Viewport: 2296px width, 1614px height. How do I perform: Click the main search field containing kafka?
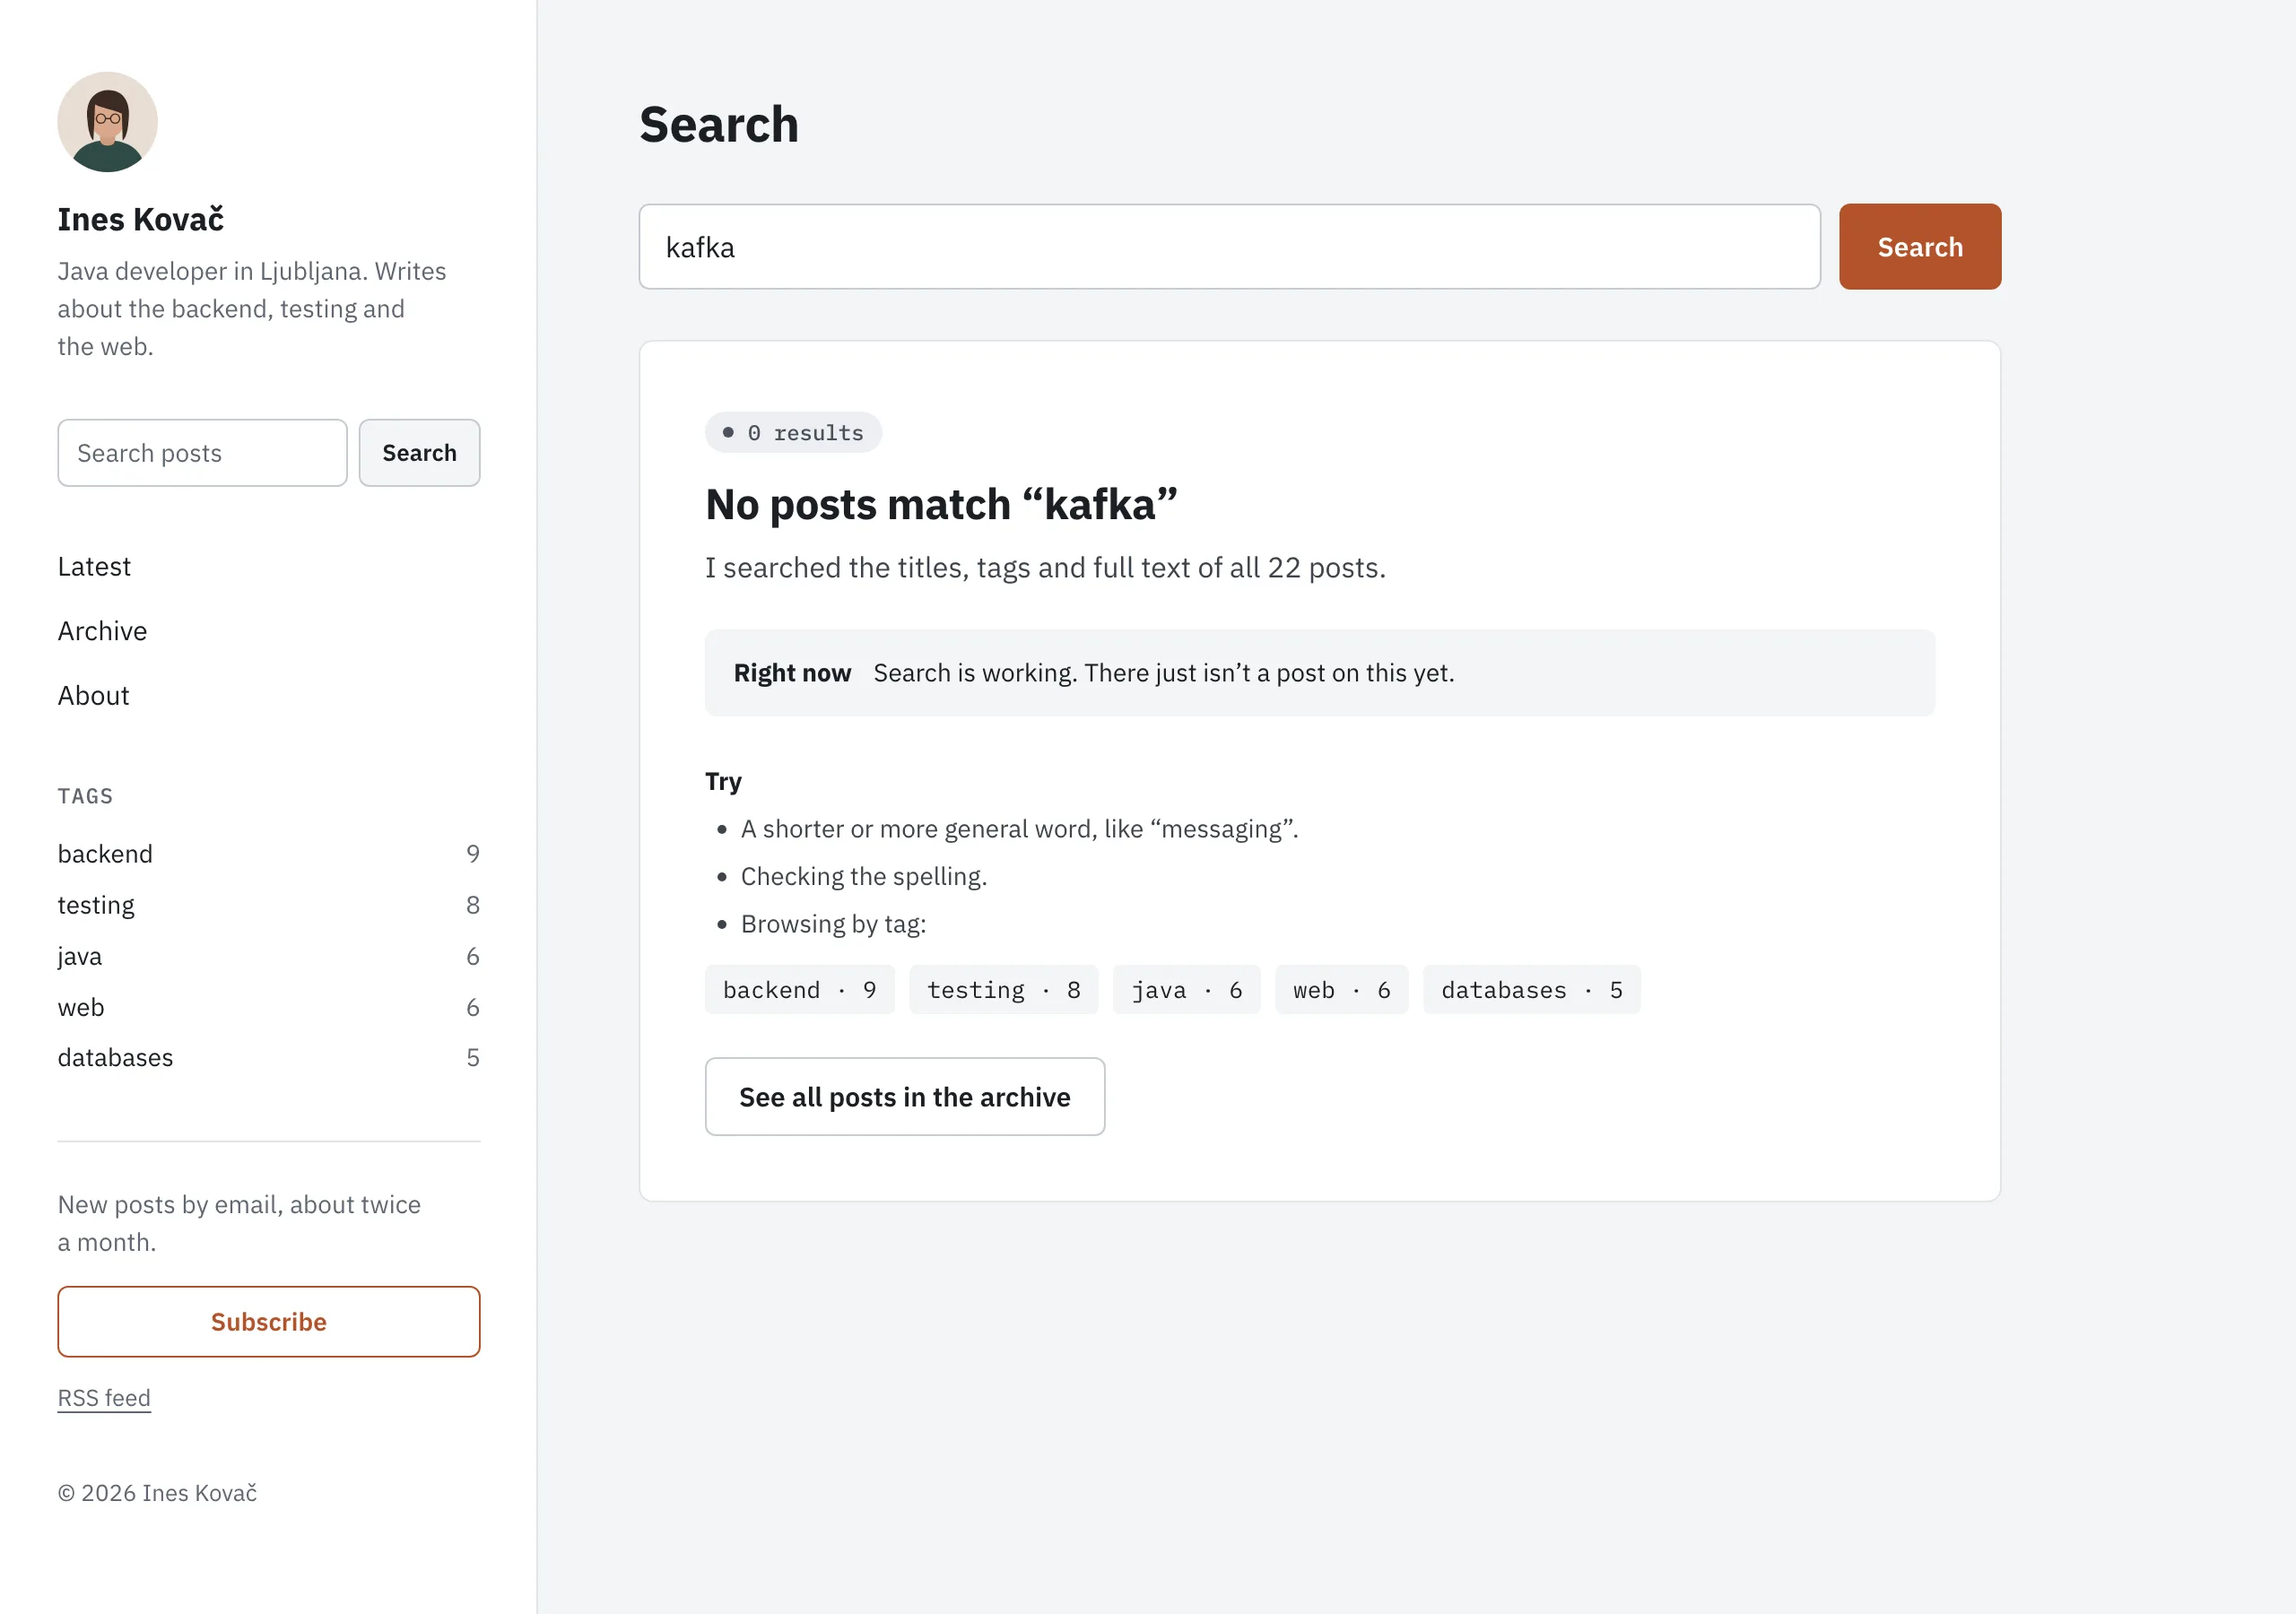(x=1229, y=247)
